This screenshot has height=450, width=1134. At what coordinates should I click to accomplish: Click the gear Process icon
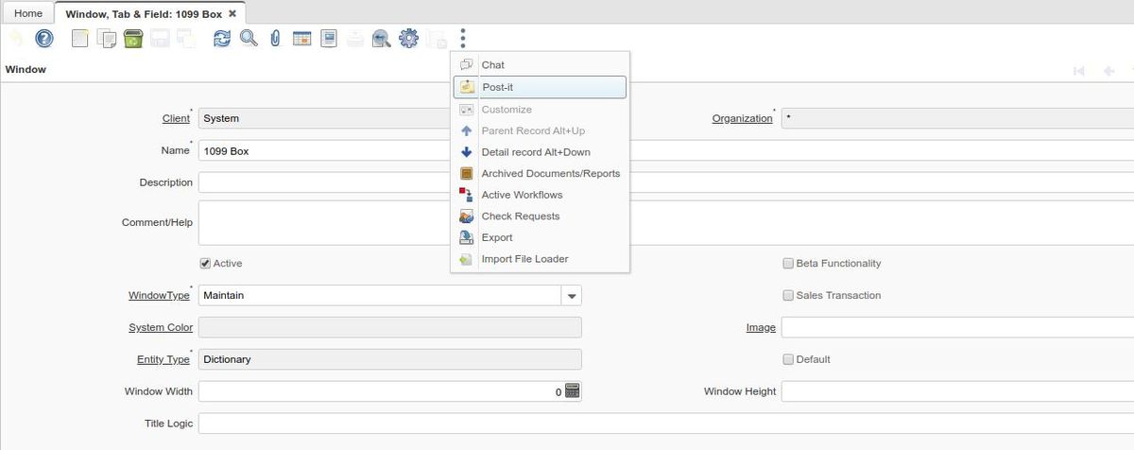(408, 39)
